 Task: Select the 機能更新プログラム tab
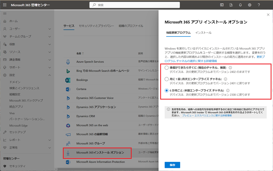click(178, 33)
